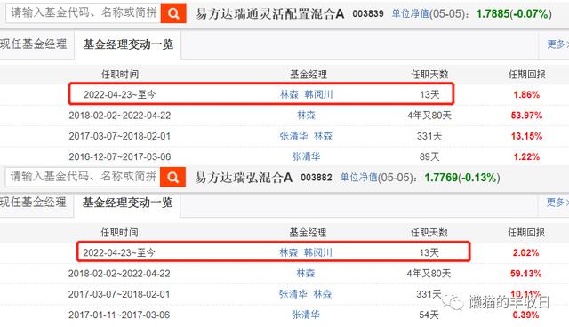Select the term return 0.39%
569x327 pixels.
(525, 315)
